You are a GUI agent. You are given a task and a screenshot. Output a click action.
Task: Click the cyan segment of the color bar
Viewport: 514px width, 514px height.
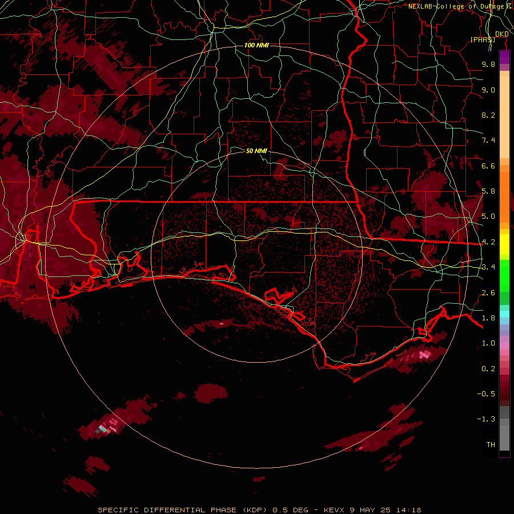504,314
